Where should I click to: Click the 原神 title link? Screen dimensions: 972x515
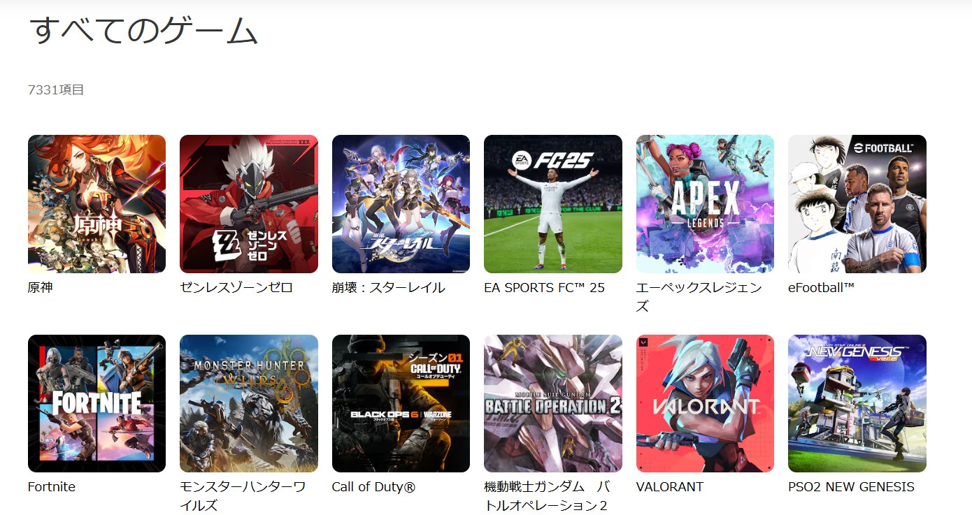40,288
